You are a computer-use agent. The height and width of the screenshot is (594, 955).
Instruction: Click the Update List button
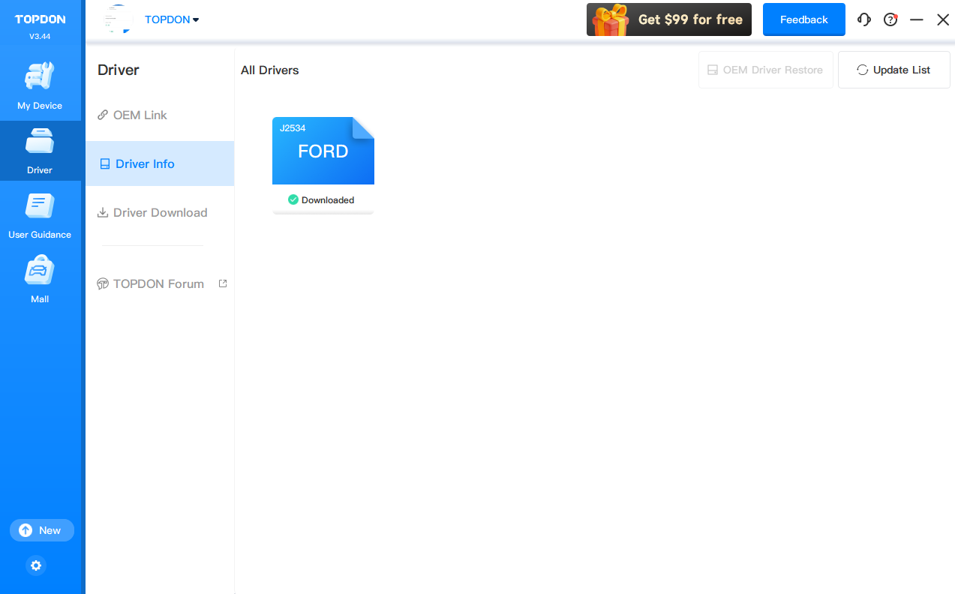point(893,70)
